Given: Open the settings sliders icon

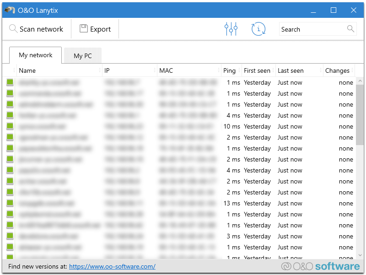Looking at the screenshot, I should tap(231, 29).
